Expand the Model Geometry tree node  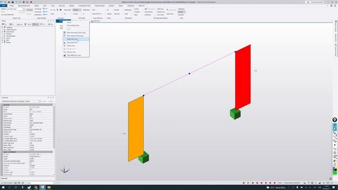[x=2, y=30]
